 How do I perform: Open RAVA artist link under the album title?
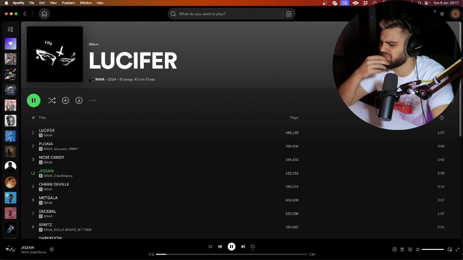(99, 79)
